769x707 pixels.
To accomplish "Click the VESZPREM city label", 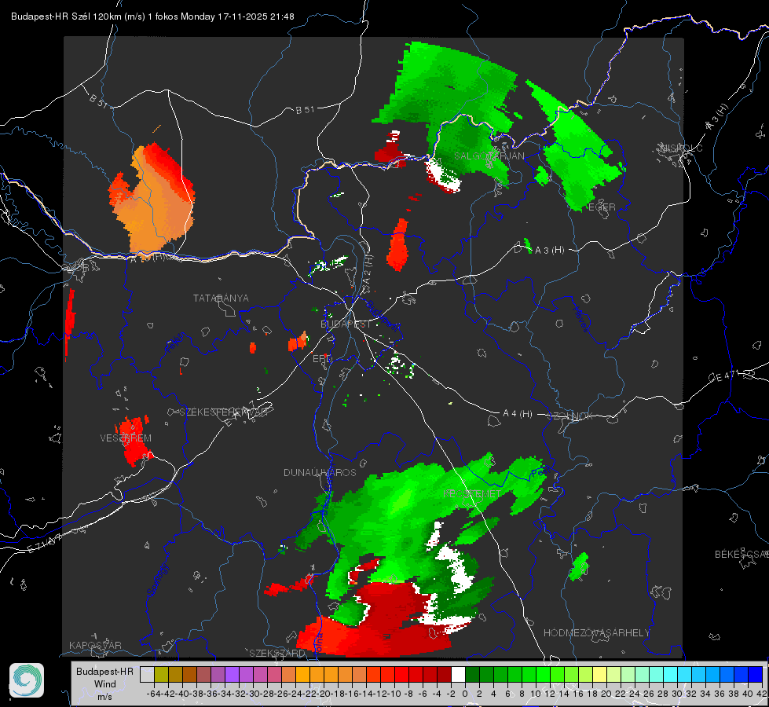I will [x=126, y=438].
